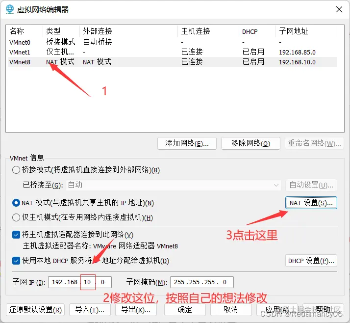Click subnet address 192.168.85.0 cell
The width and height of the screenshot is (350, 323).
click(297, 53)
